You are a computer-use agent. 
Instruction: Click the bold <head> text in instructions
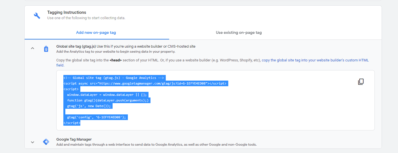tap(115, 60)
